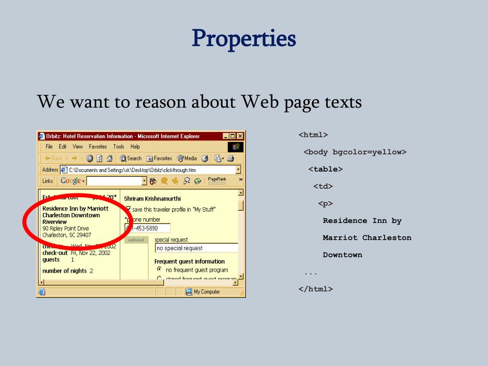Click the vertical scrollbar up arrow
The image size is (488, 366).
coord(241,193)
